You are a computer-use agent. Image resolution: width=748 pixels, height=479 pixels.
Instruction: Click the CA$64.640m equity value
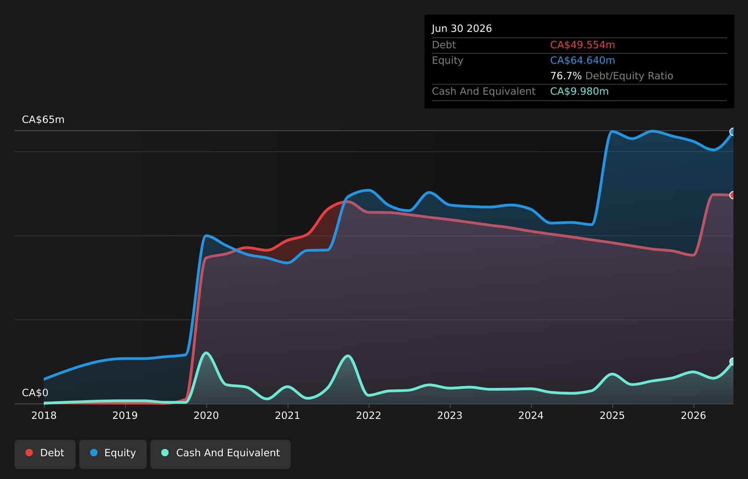click(x=583, y=61)
